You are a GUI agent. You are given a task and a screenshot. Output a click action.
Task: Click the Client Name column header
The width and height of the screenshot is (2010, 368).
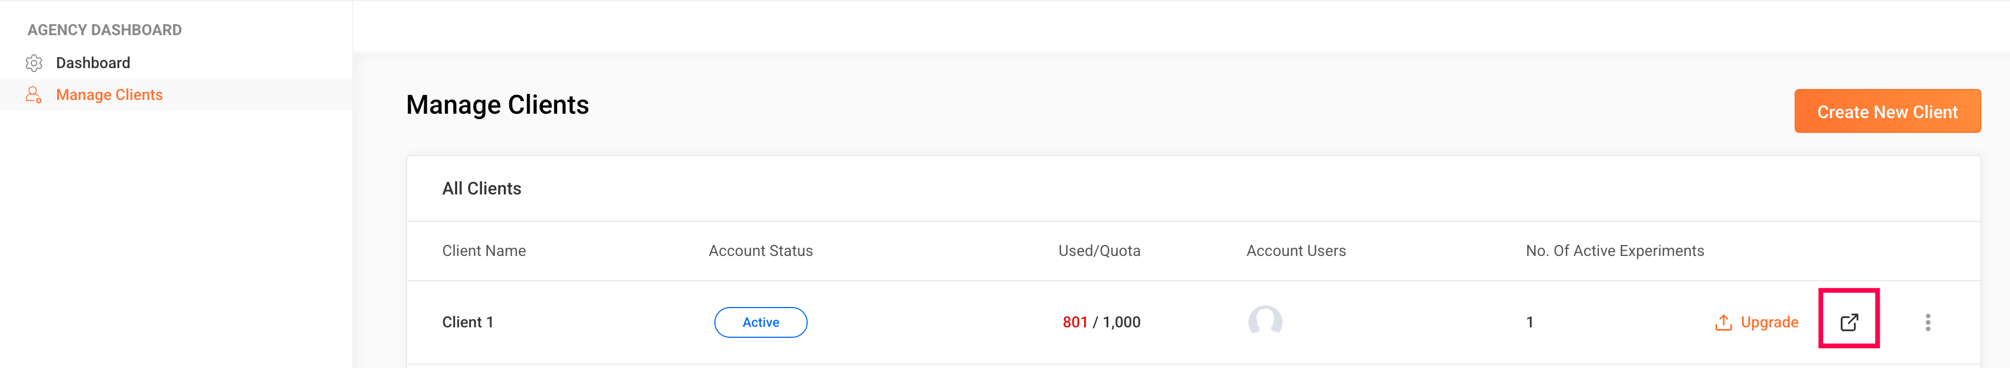tap(484, 251)
